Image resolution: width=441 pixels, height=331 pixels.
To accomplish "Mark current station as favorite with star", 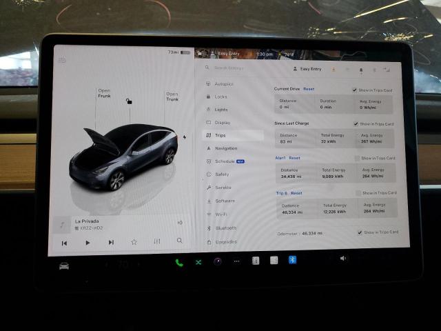I will 134,242.
